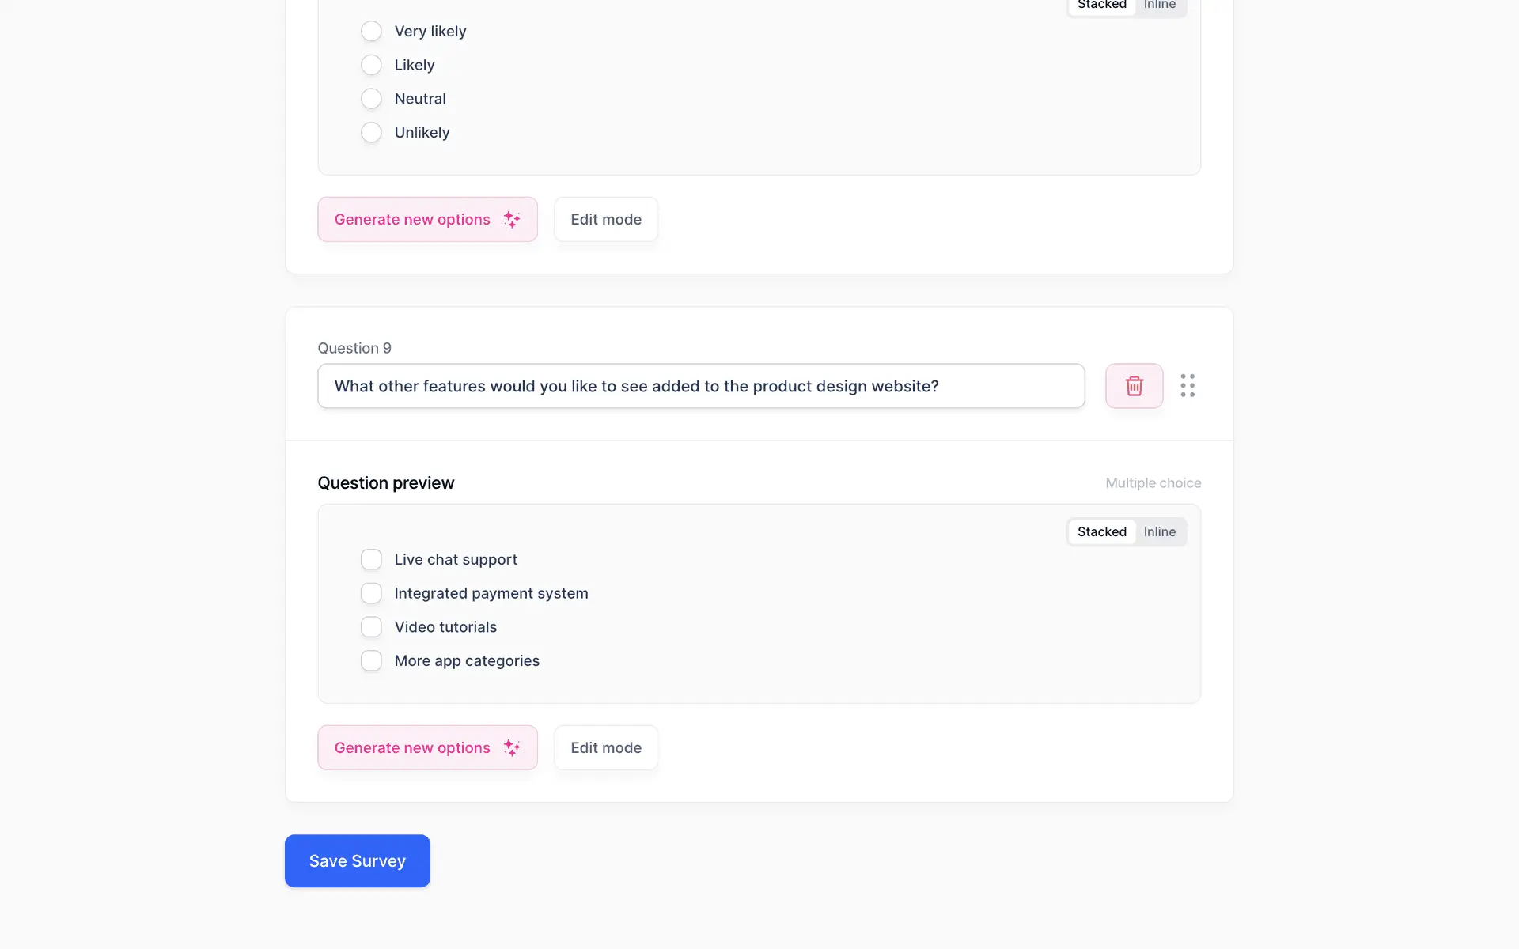Screen dimensions: 1519x949
Task: Generate new options for Question 9
Action: tap(412, 747)
